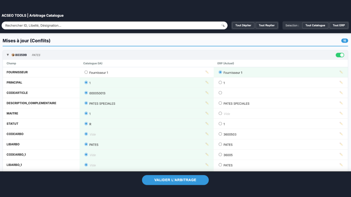Edit Catalogue FOURNISSEUR value with pencil icon
The width and height of the screenshot is (351, 197).
coord(207,72)
